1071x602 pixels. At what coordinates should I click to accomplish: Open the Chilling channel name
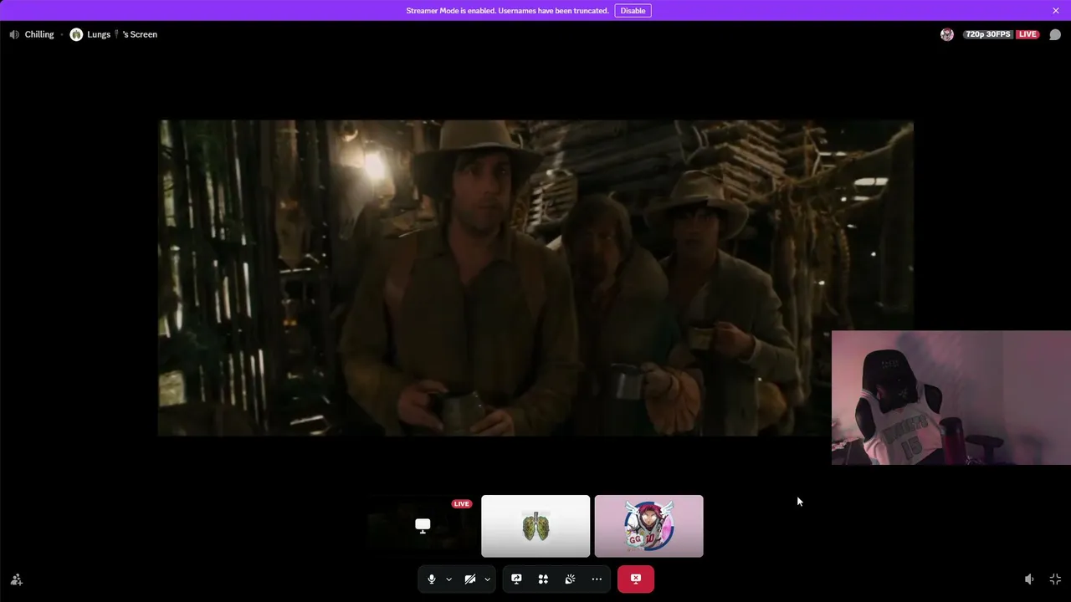coord(39,34)
